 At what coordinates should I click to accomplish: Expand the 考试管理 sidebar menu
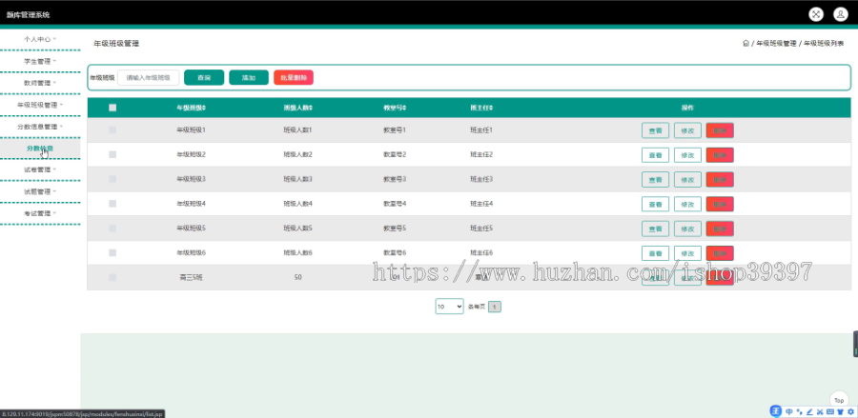coord(40,213)
